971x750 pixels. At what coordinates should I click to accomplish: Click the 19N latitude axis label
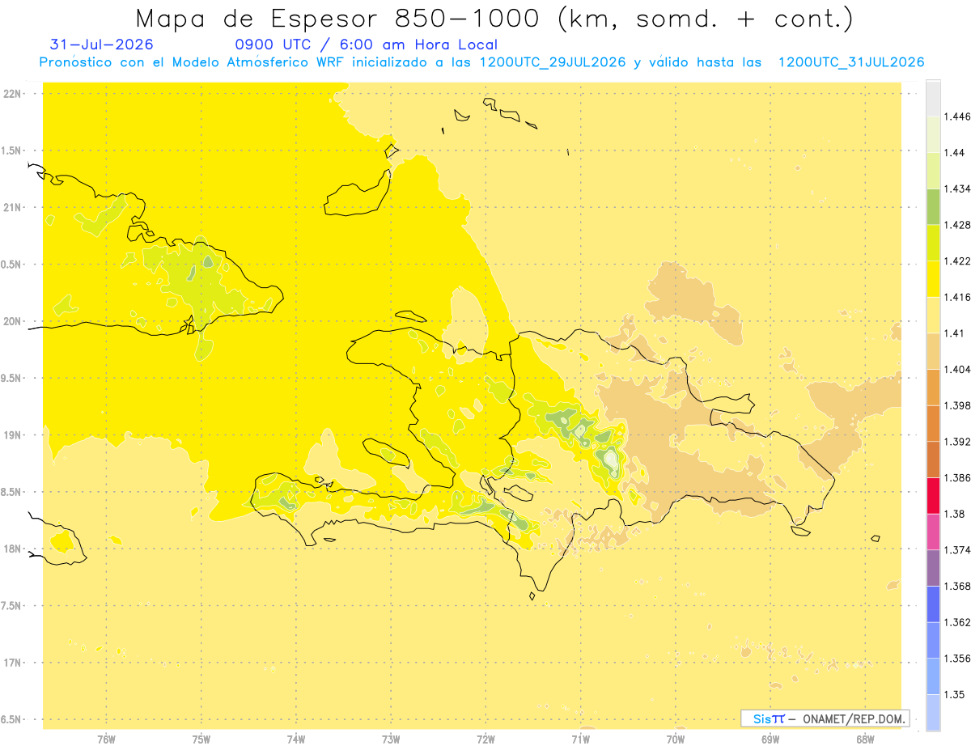pos(12,434)
